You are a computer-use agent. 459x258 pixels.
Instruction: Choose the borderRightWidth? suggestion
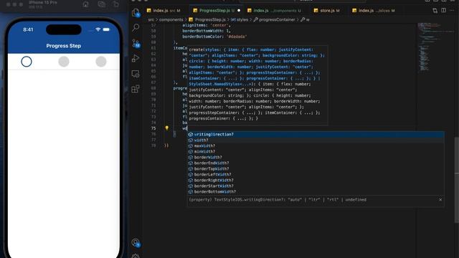coord(316,180)
